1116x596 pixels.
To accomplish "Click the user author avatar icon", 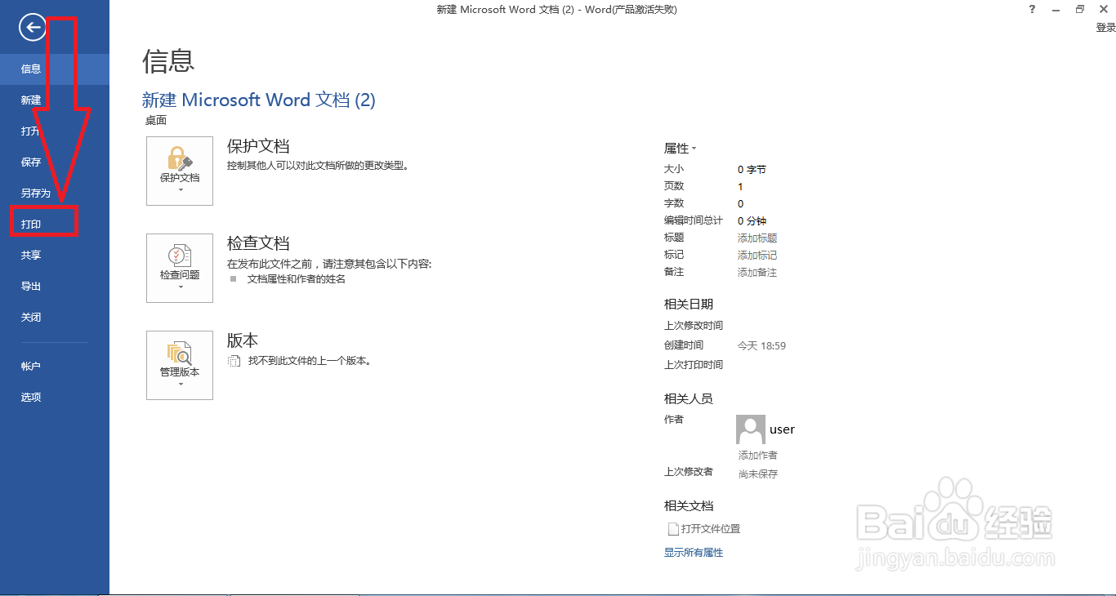I will (x=751, y=429).
